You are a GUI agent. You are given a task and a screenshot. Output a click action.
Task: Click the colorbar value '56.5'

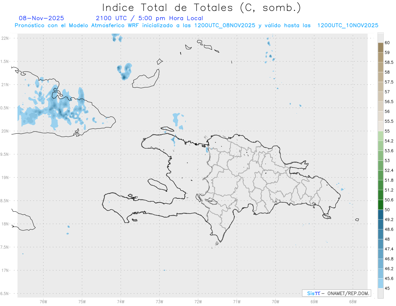389,102
